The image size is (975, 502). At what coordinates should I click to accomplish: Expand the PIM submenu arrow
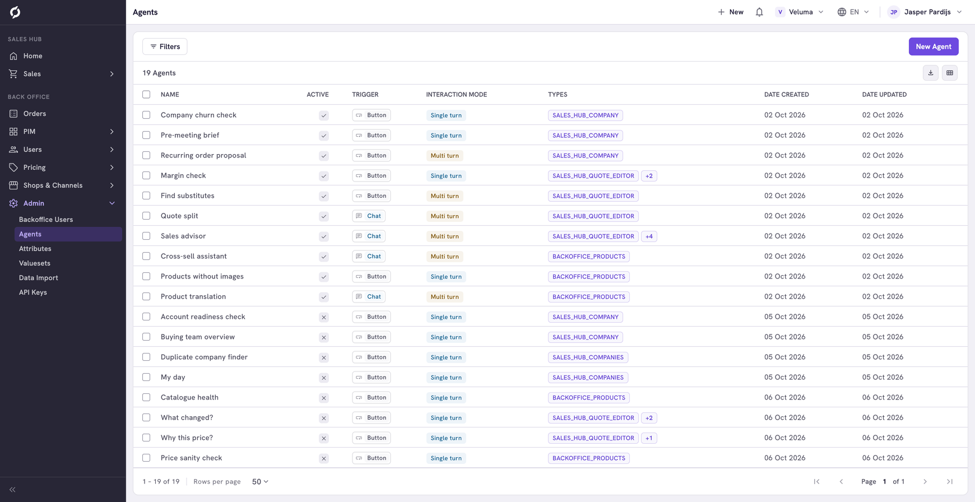point(112,132)
